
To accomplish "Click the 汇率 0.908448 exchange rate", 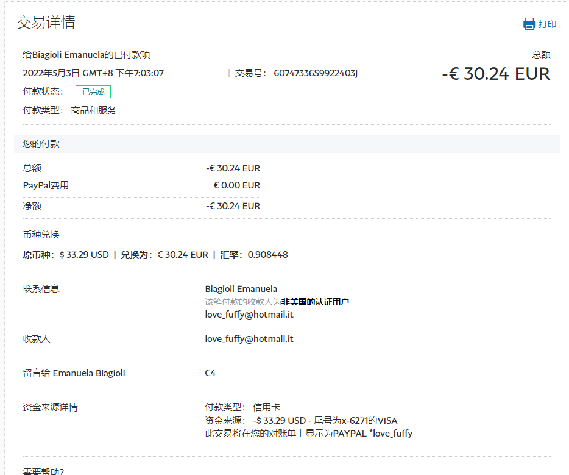I will [x=267, y=255].
